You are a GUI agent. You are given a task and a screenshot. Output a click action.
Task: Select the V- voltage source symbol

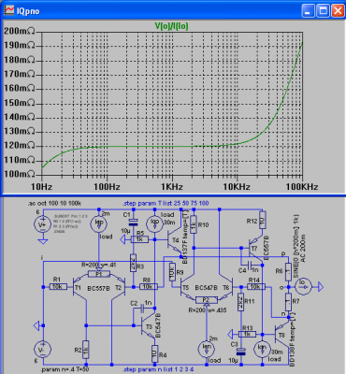(43, 349)
